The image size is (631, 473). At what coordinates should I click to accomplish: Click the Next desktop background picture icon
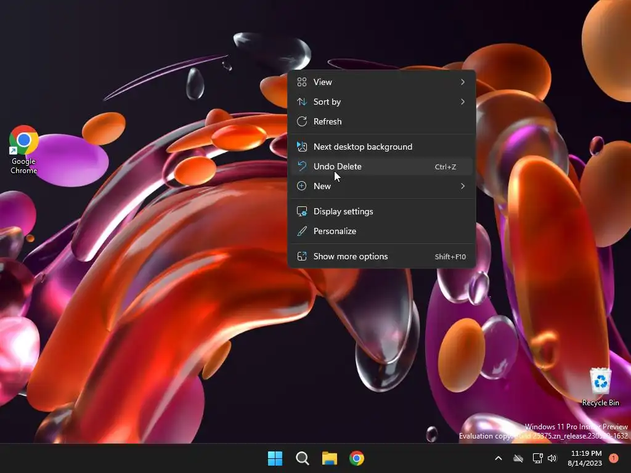coord(302,147)
